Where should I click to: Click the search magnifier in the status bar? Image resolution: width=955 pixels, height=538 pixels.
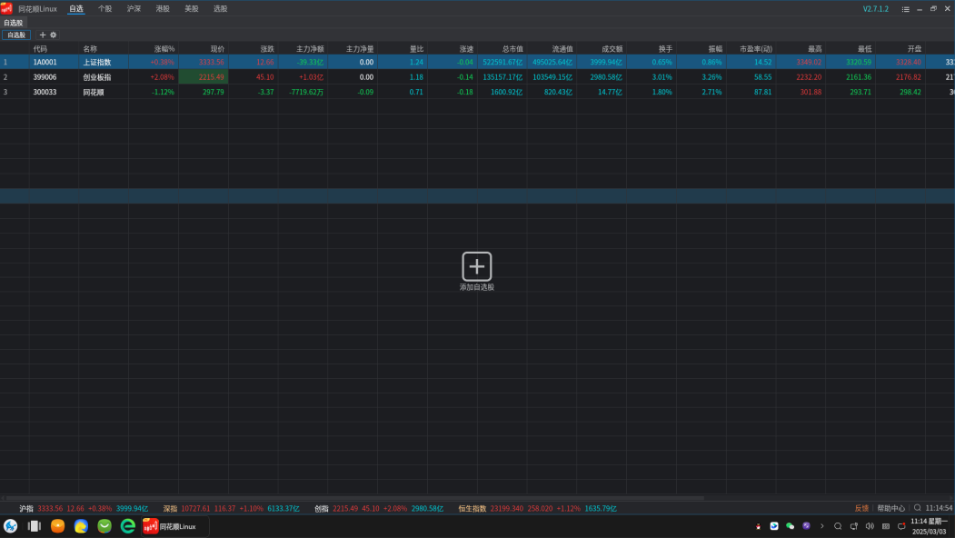click(x=918, y=508)
